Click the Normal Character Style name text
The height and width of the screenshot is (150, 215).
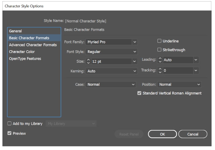point(86,21)
